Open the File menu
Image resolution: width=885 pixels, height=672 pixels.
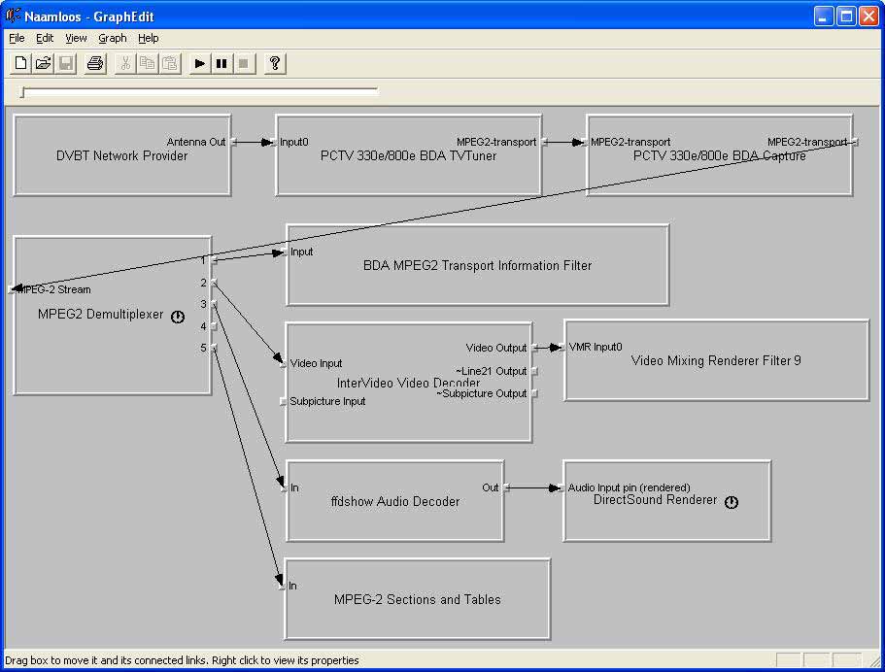pyautogui.click(x=17, y=39)
